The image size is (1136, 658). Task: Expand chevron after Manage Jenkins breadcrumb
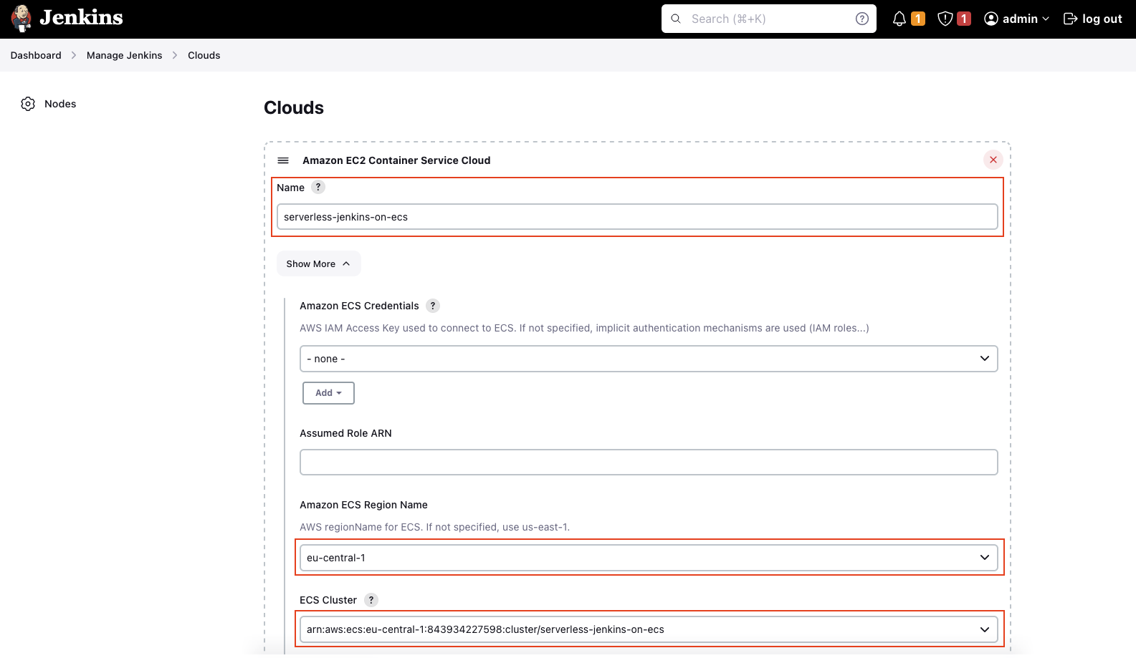point(175,55)
